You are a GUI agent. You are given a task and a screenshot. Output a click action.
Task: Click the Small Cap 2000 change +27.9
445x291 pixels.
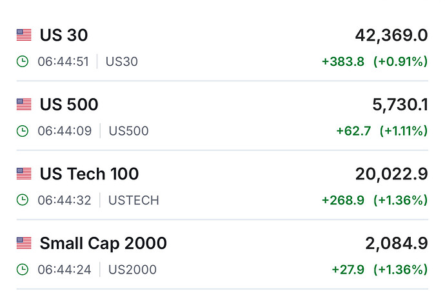[x=348, y=269]
